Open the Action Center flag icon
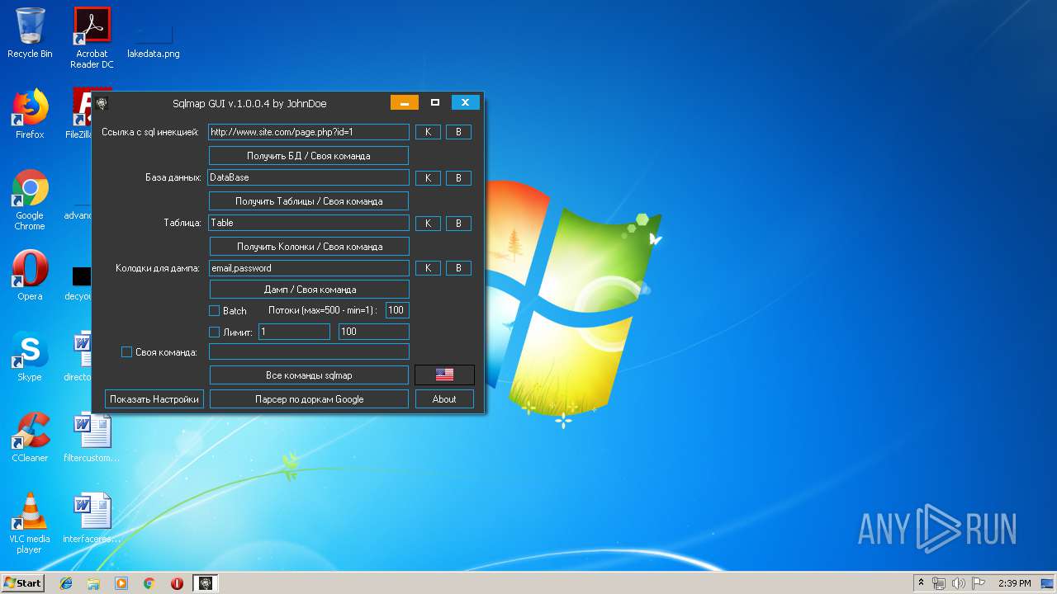 (979, 583)
